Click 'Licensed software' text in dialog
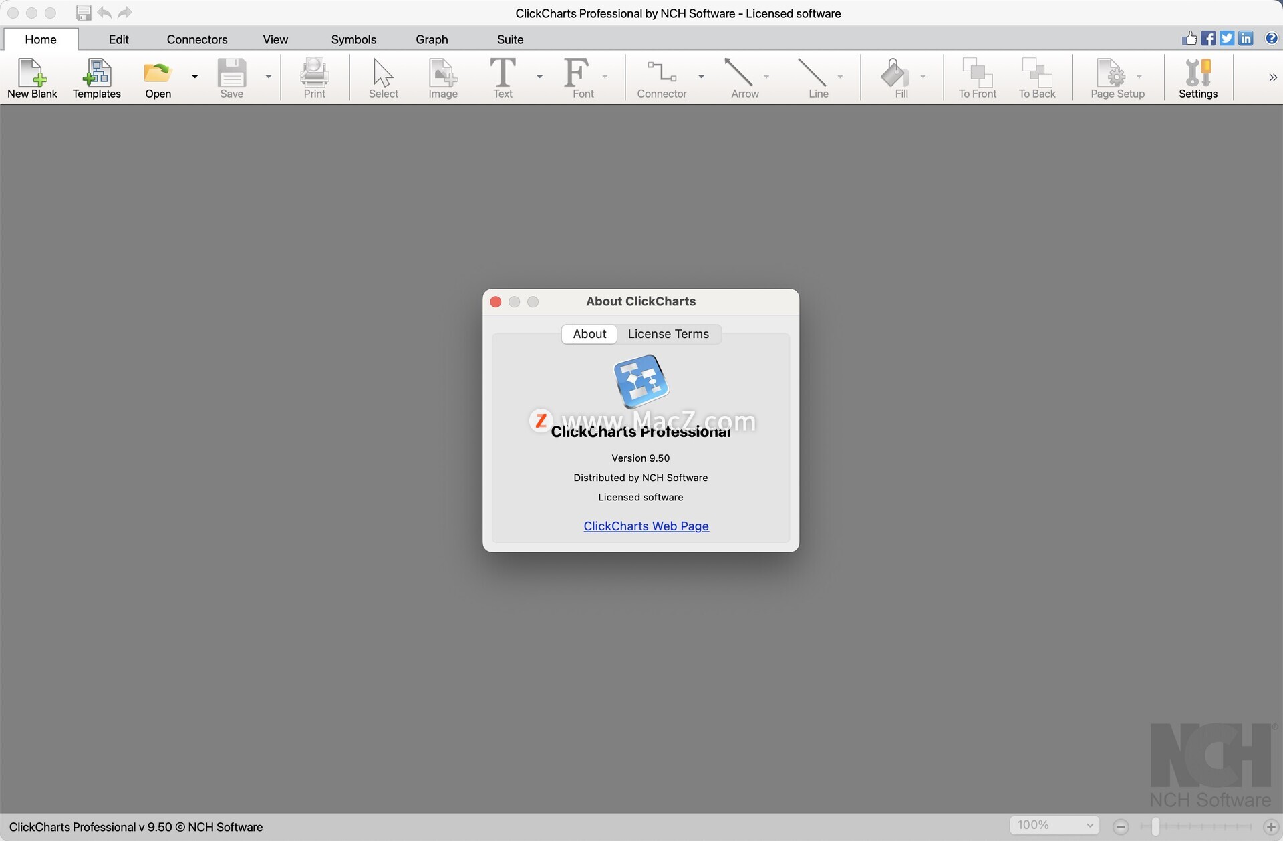This screenshot has height=841, width=1283. (640, 497)
